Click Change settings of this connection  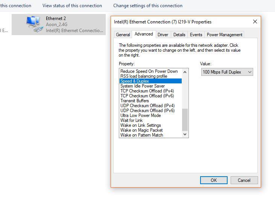pyautogui.click(x=147, y=6)
